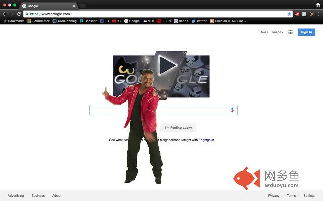Start voice search with microphone icon
Viewport: 323px width, 201px height.
(x=232, y=110)
